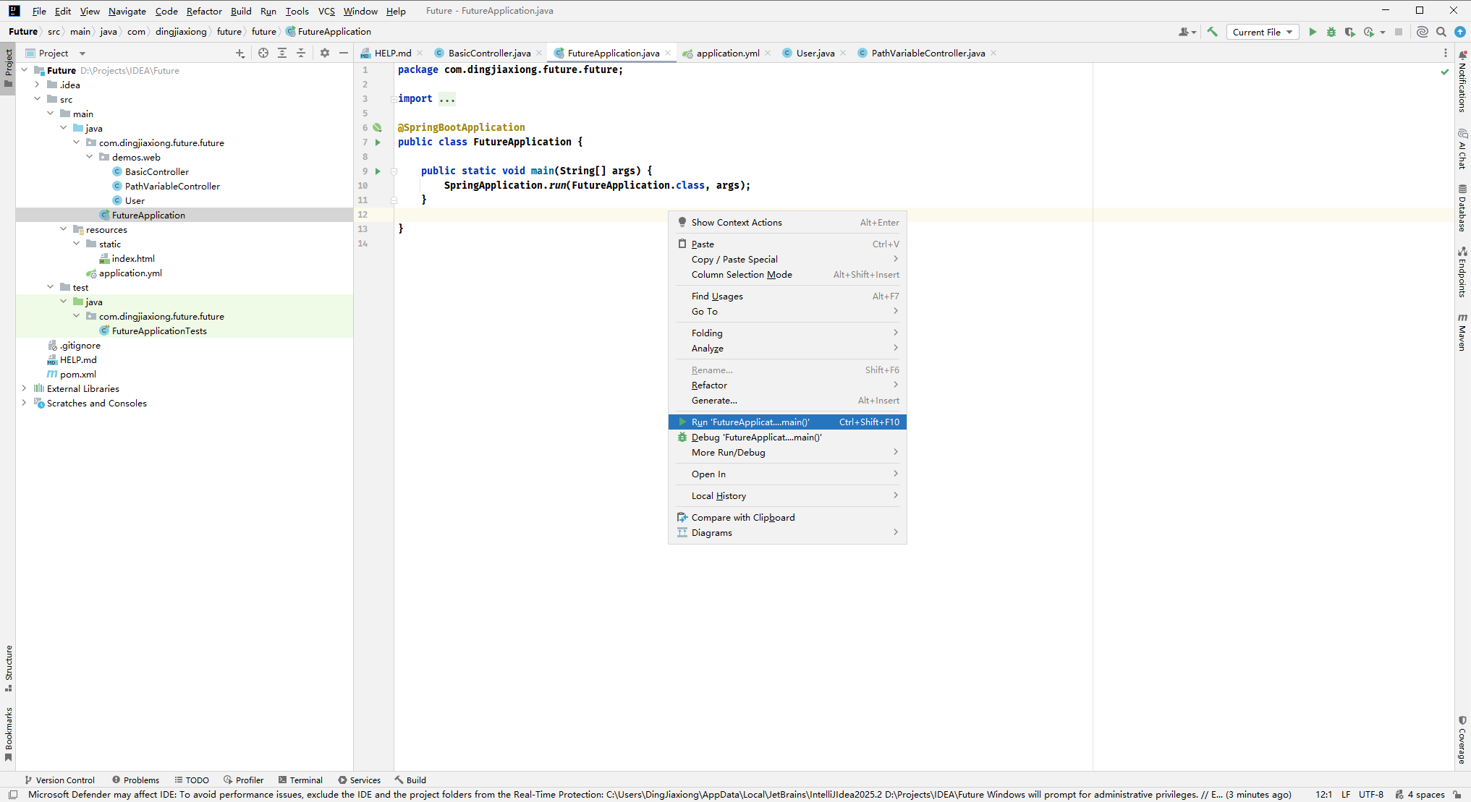This screenshot has width=1471, height=802.
Task: Select Debug 'FutureApplicat....main()' from context menu
Action: coord(787,437)
